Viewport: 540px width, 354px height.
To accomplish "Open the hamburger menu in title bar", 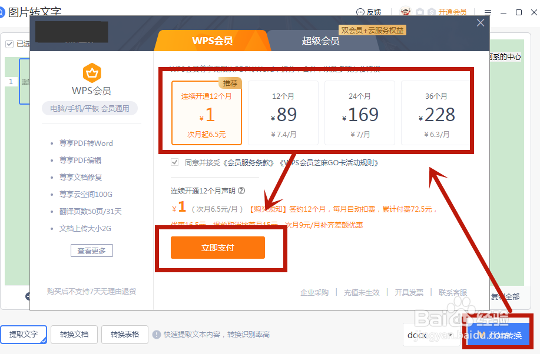I will click(x=488, y=12).
